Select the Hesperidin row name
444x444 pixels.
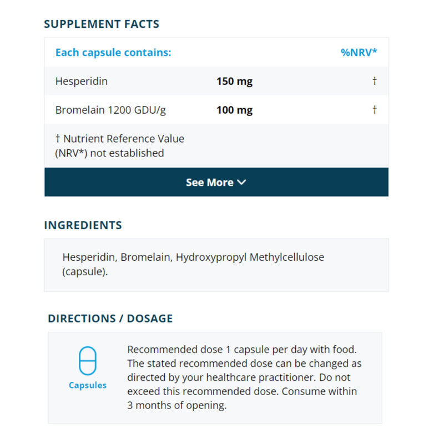[x=82, y=81]
